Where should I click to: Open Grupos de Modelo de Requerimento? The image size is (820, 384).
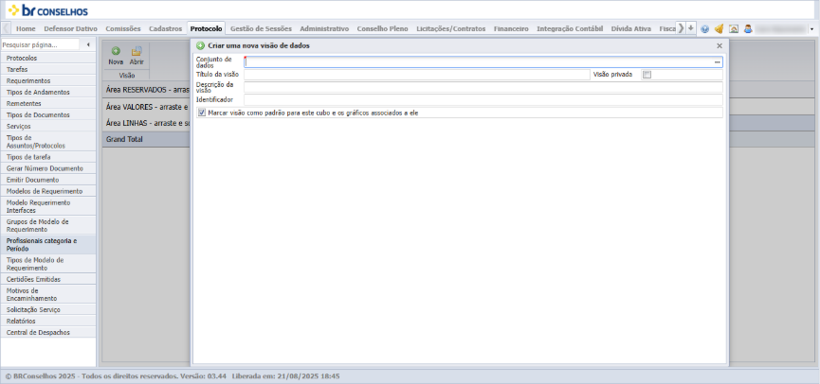click(48, 226)
